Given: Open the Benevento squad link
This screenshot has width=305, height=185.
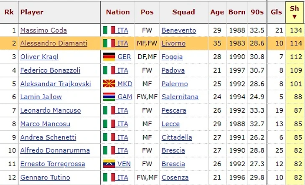Looking at the screenshot, I should 179,30.
